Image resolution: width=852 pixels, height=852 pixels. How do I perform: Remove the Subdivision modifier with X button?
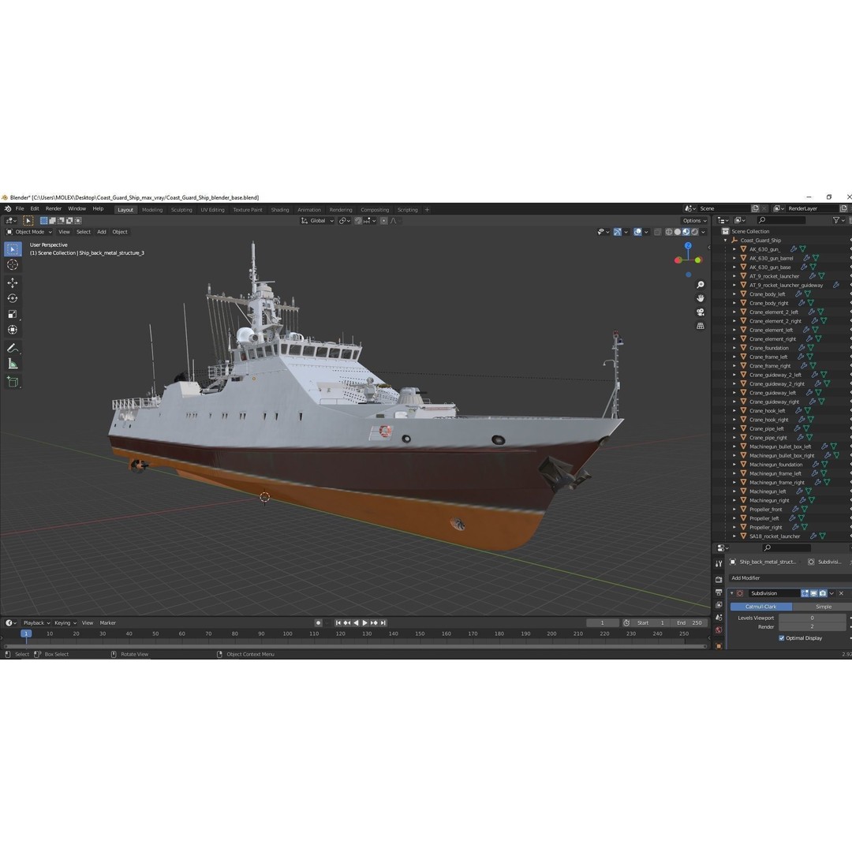pyautogui.click(x=841, y=593)
